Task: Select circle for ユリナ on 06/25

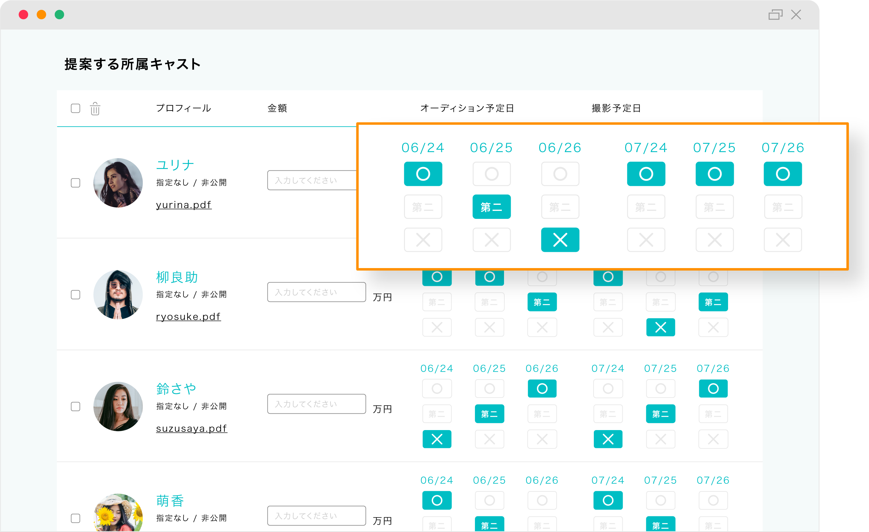Action: click(x=491, y=174)
